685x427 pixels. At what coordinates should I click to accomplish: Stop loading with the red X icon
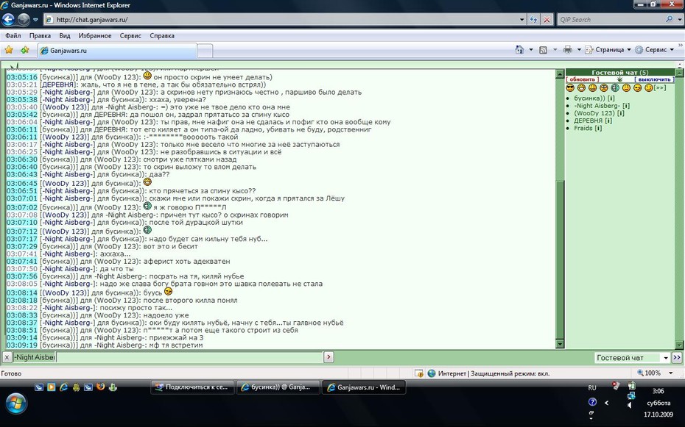547,20
